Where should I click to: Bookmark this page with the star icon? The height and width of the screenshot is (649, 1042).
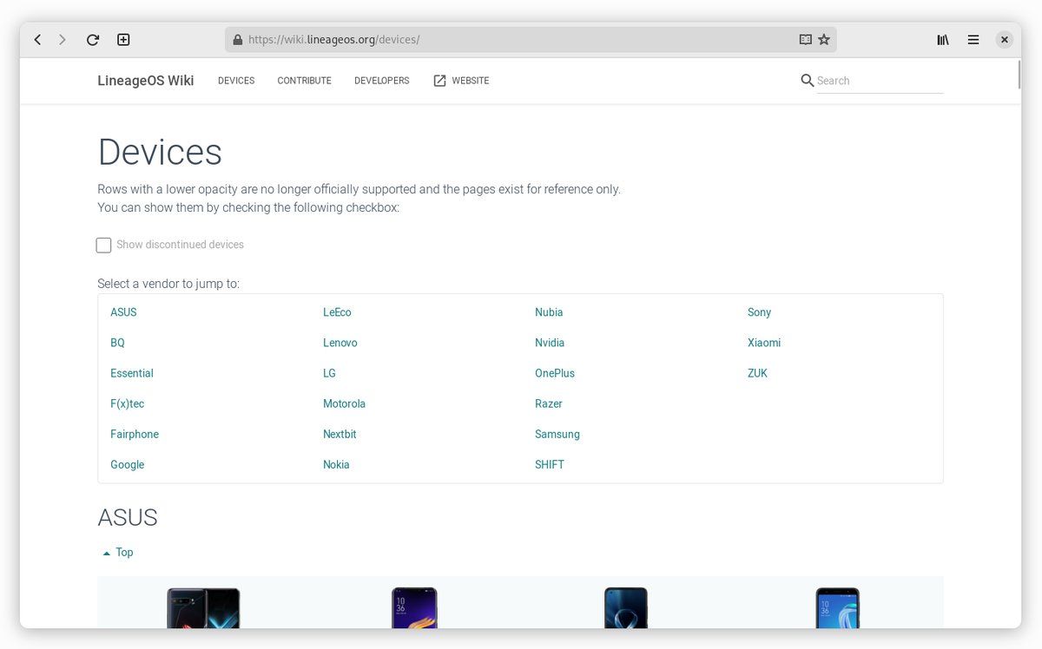click(x=824, y=39)
